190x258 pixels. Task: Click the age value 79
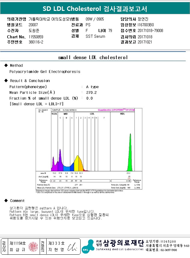110,30
